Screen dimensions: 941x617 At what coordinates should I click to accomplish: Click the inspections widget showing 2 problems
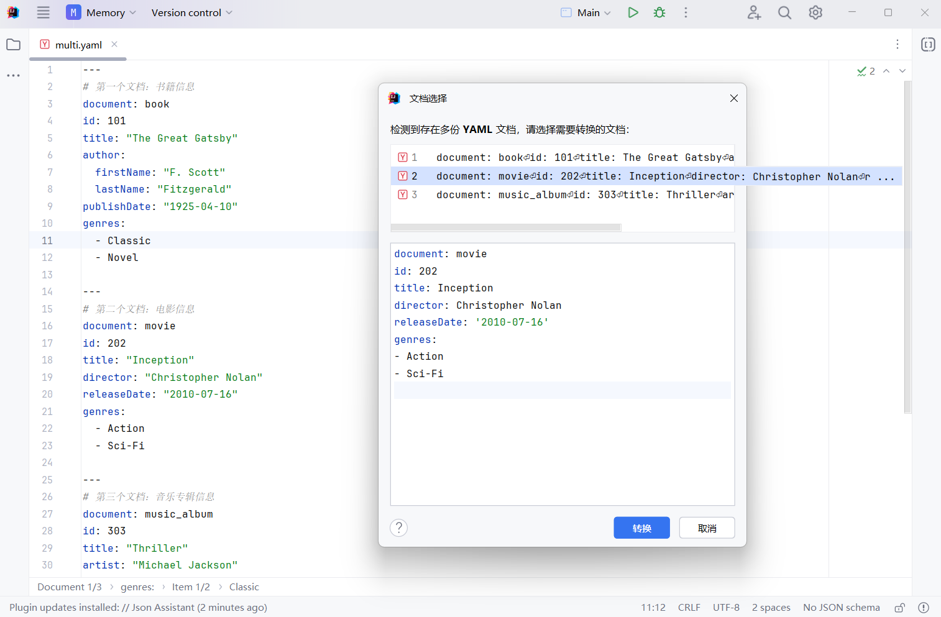coord(865,71)
